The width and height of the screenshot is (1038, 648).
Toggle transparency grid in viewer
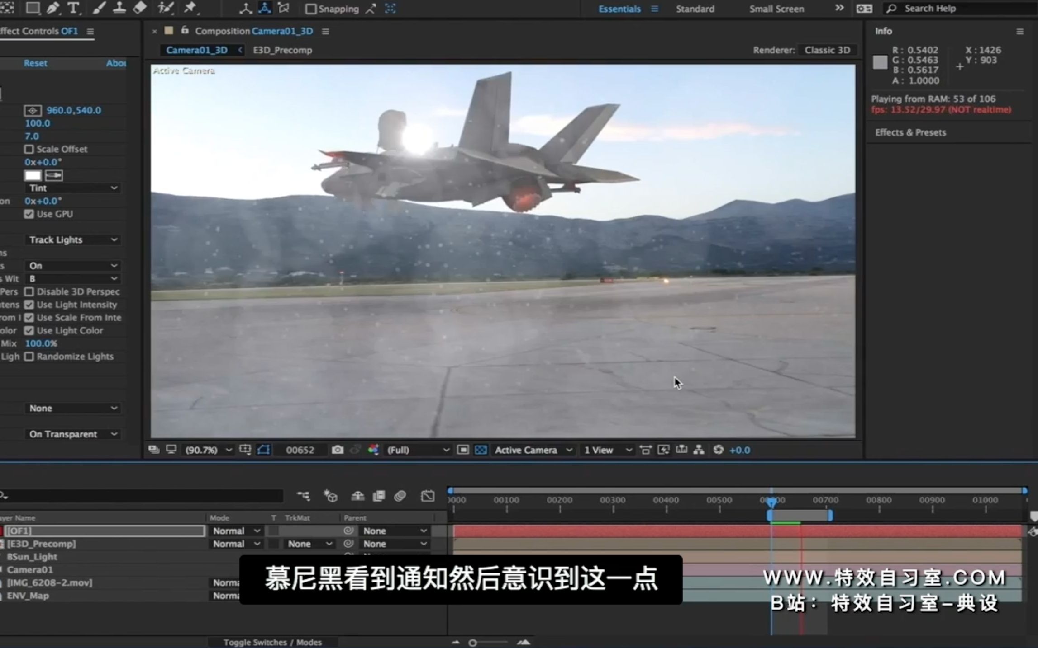coord(481,450)
